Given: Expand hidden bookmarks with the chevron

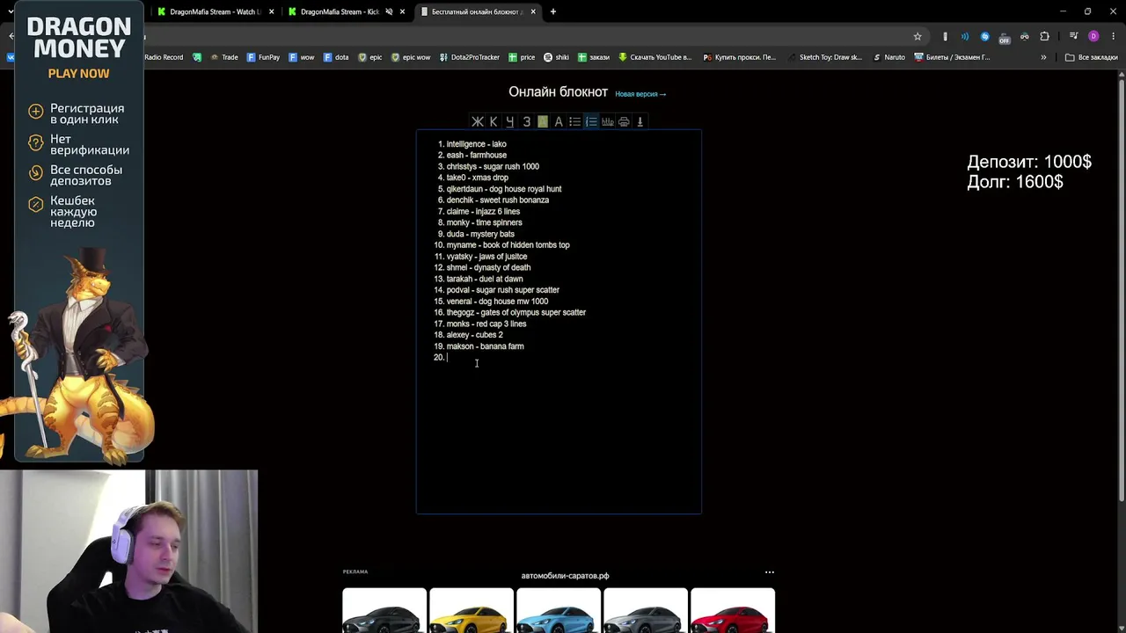Looking at the screenshot, I should (x=1043, y=57).
